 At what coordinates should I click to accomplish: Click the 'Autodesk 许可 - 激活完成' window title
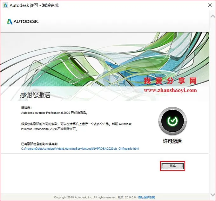pos(34,5)
